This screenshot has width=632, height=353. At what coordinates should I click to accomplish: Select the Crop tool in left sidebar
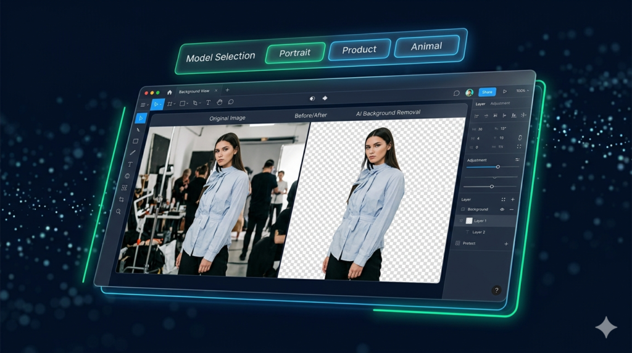point(122,199)
